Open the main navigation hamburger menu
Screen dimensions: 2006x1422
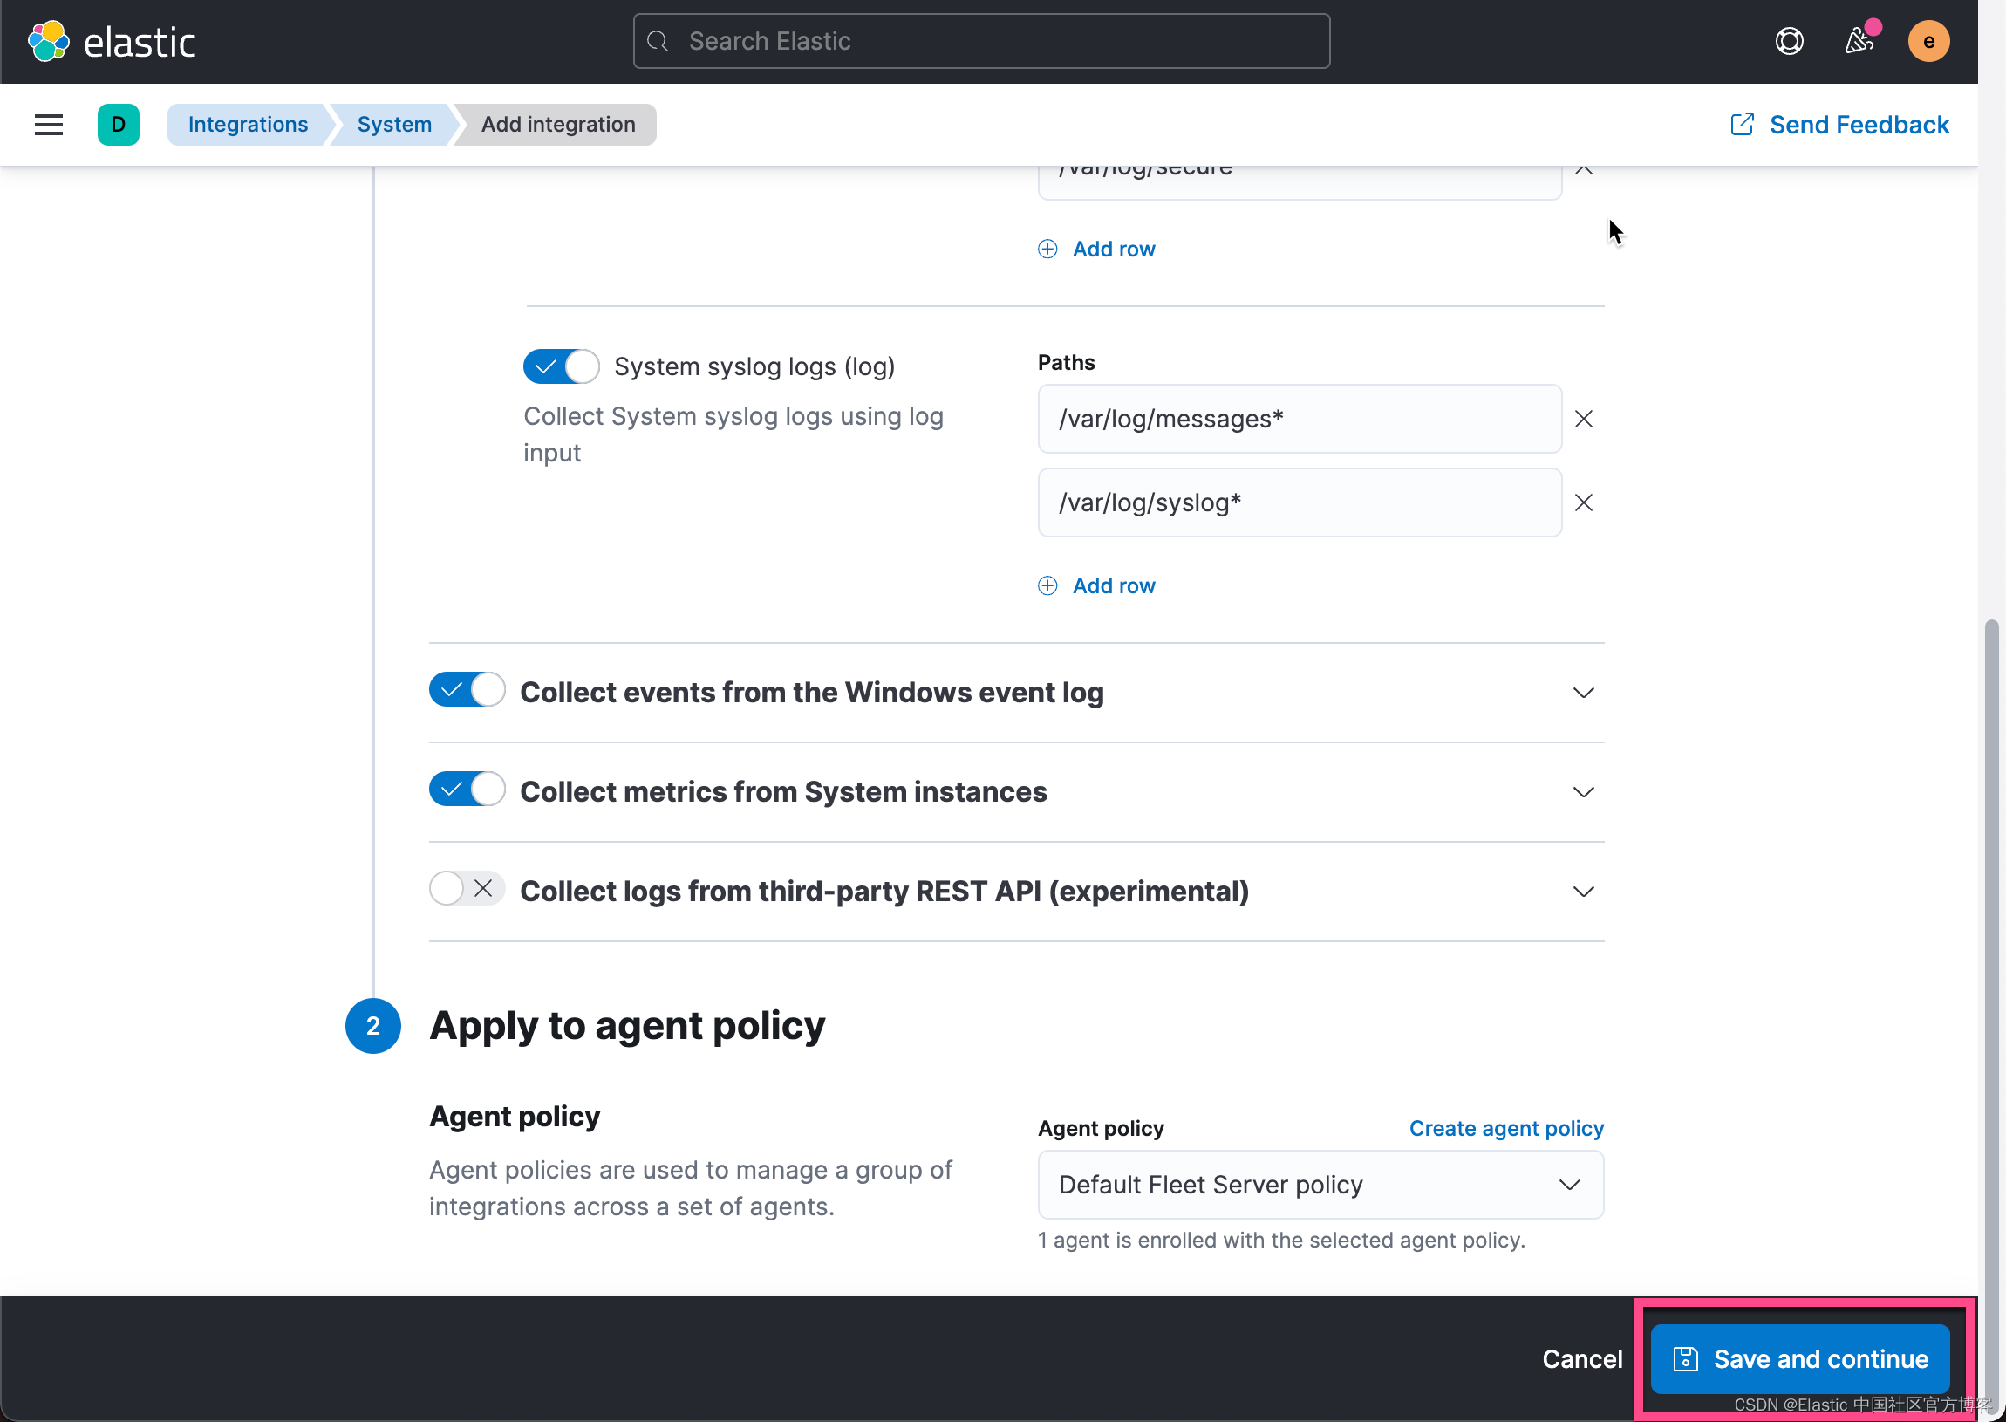(x=48, y=125)
